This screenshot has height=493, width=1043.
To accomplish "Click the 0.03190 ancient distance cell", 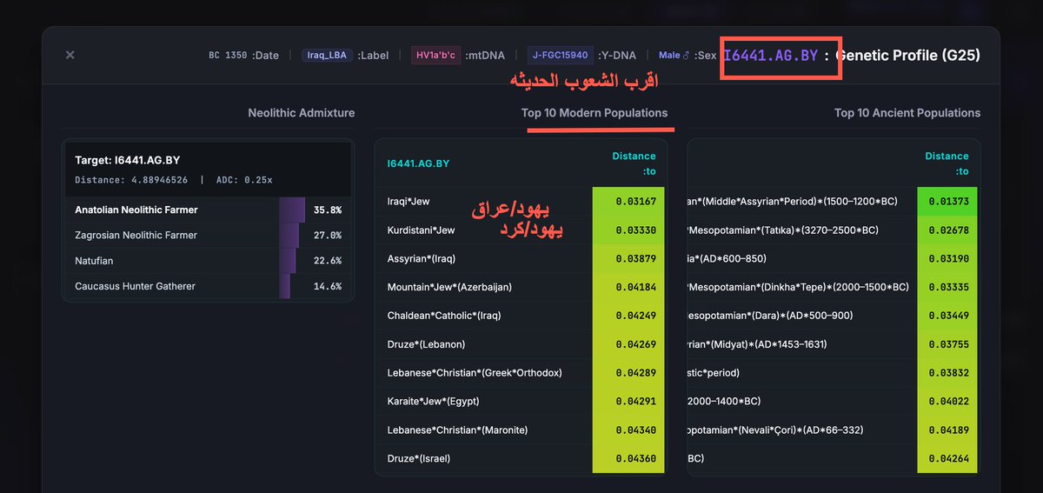I will pos(947,258).
